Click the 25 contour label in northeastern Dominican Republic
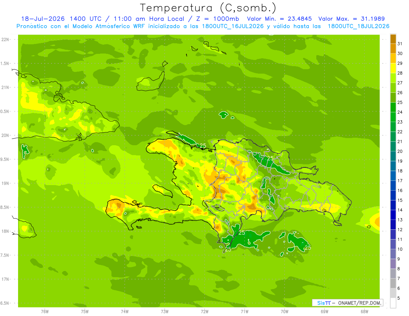Image resolution: width=409 pixels, height=316 pixels. click(x=270, y=158)
